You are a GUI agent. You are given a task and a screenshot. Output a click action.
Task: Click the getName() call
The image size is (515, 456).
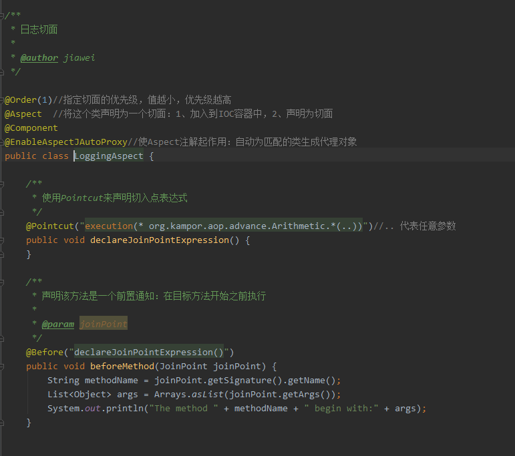312,380
